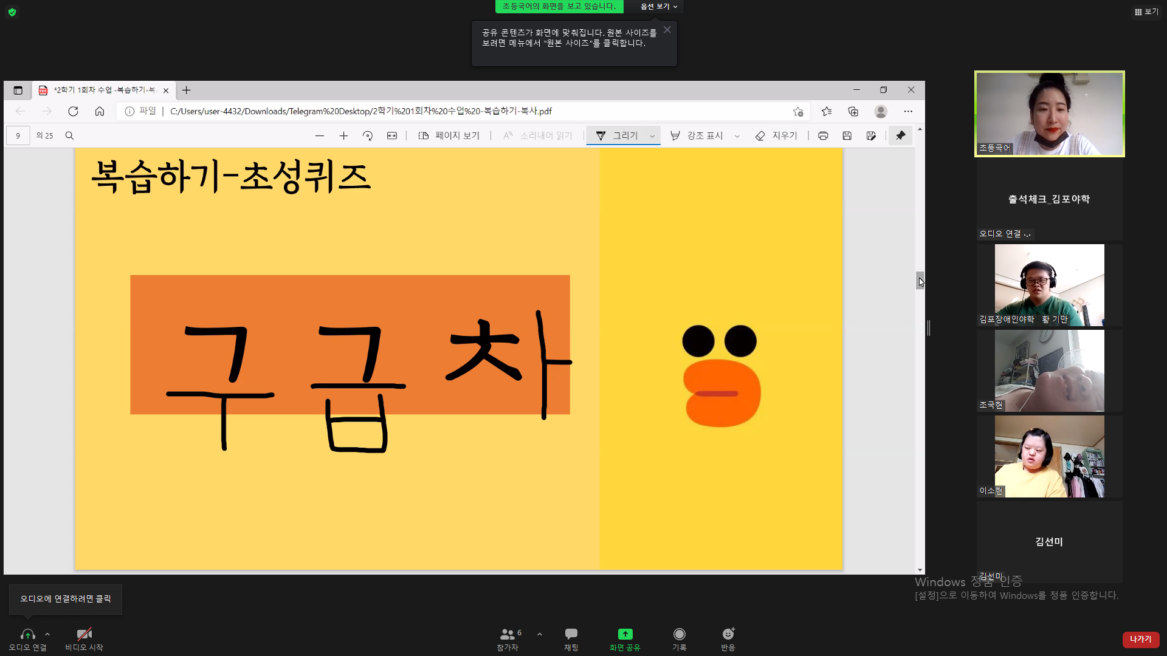Click the 오디오에 연결하려면 클릭 tooltip
Screen dimensions: 1167x656
click(66, 599)
